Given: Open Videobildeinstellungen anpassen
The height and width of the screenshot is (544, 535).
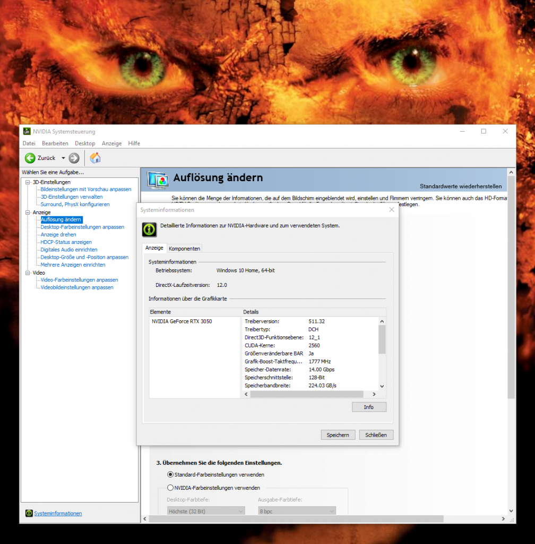Looking at the screenshot, I should click(x=77, y=287).
